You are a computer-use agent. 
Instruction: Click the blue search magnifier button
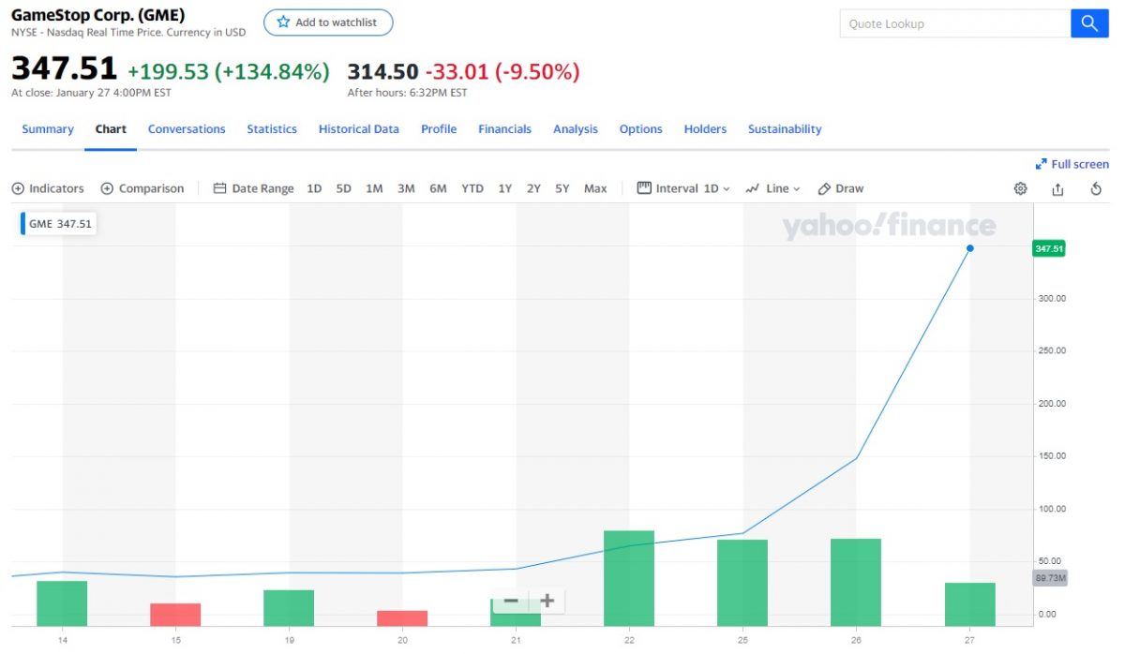tap(1089, 23)
